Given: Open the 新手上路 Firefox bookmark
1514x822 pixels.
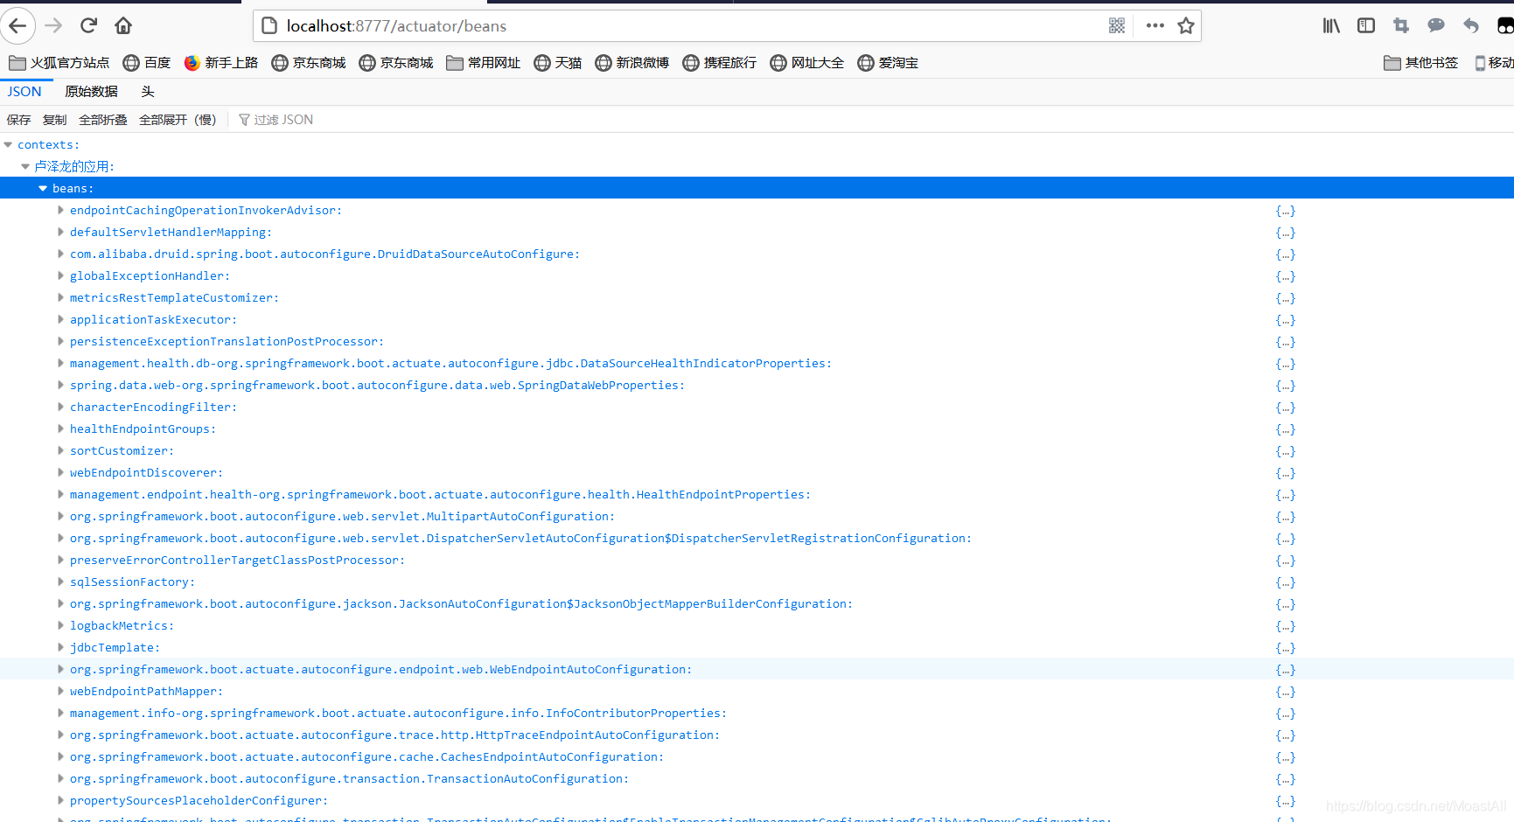Looking at the screenshot, I should point(221,62).
